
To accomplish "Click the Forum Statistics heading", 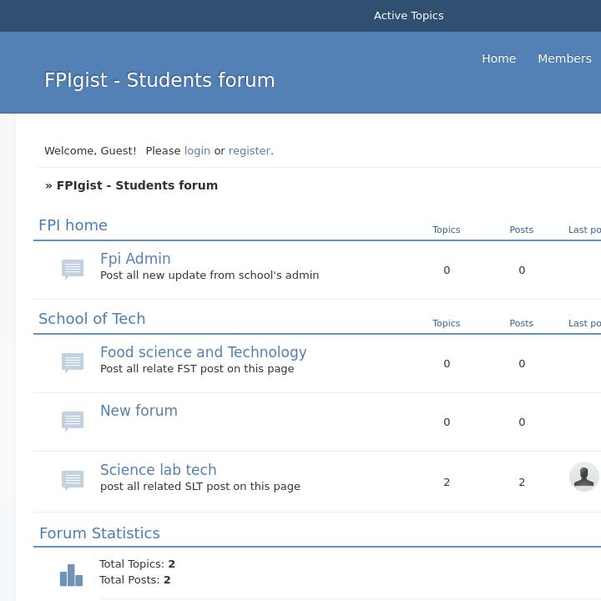I will [x=99, y=533].
